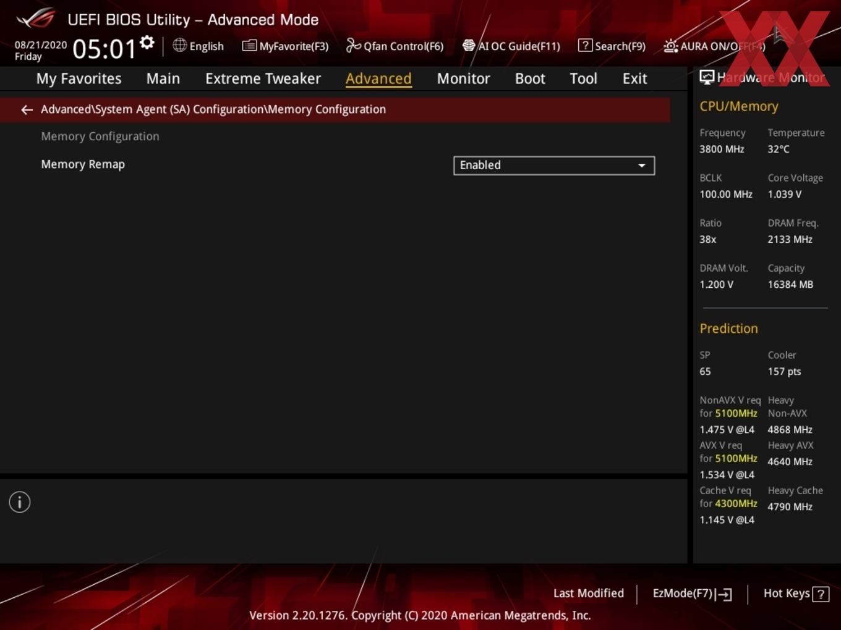This screenshot has height=630, width=841.
Task: Click the 16384 MB capacity value
Action: [x=790, y=285]
